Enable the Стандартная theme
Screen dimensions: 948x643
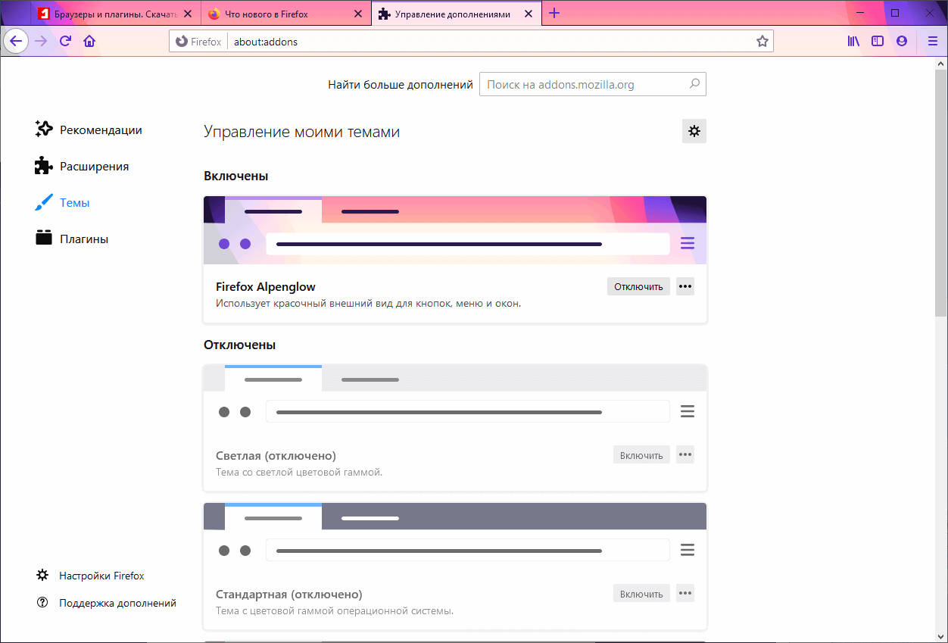tap(641, 593)
